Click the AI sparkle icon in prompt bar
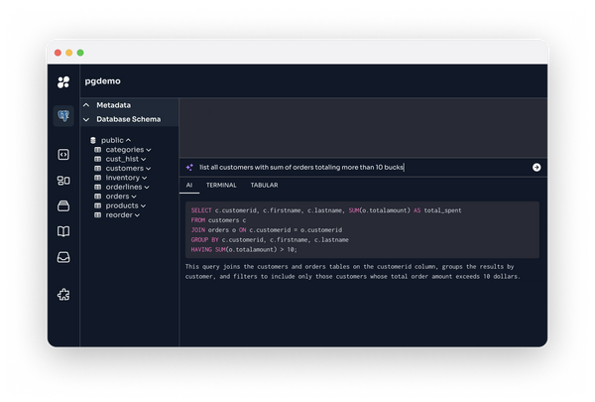This screenshot has height=402, width=595. [189, 168]
